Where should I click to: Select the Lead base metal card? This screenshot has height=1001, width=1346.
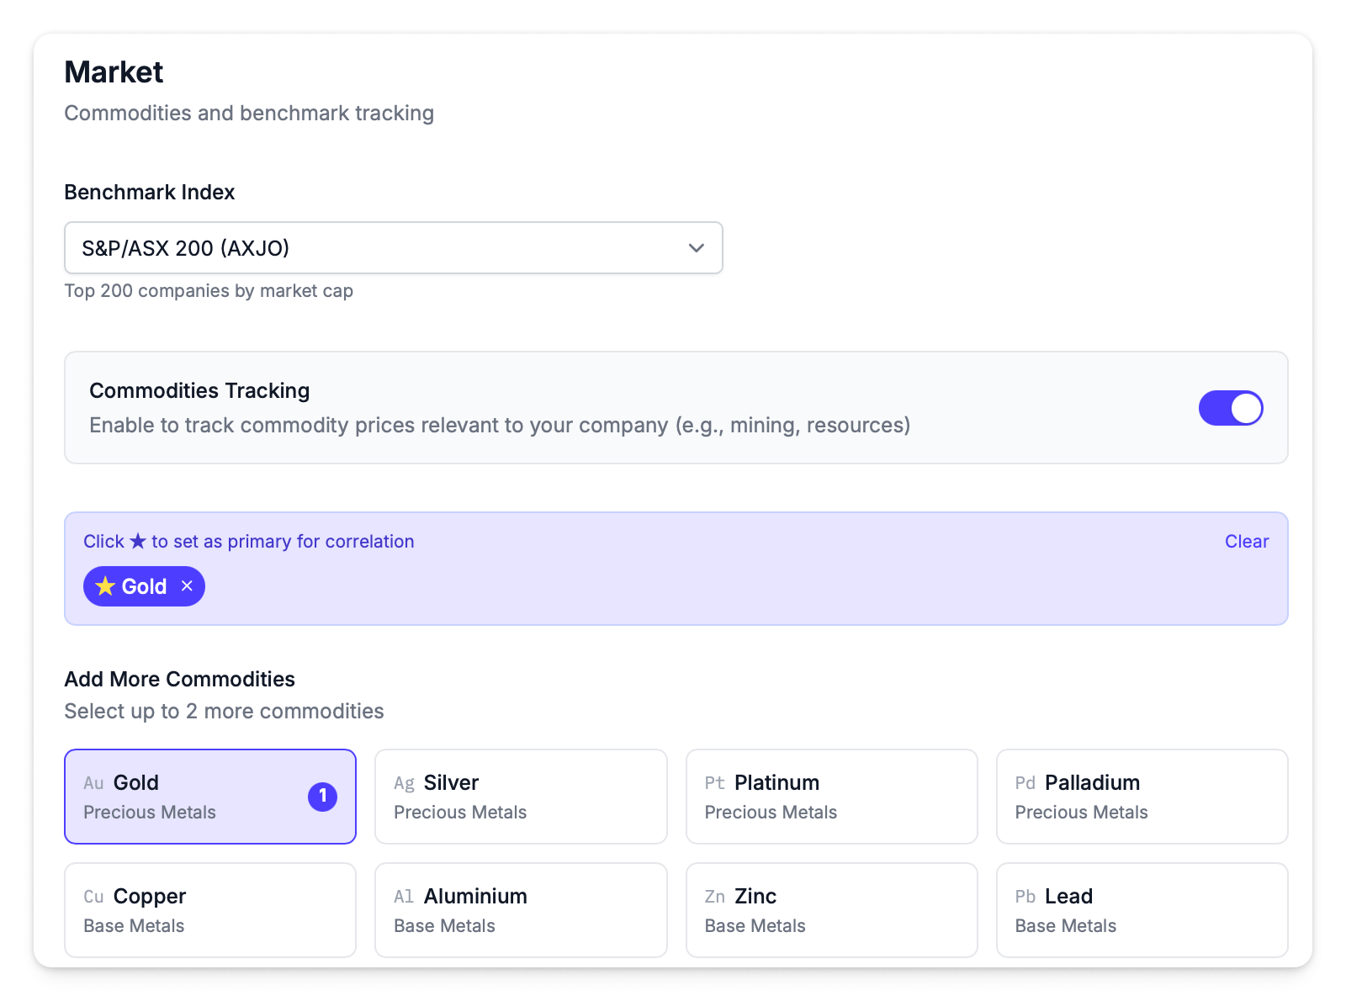(1142, 910)
